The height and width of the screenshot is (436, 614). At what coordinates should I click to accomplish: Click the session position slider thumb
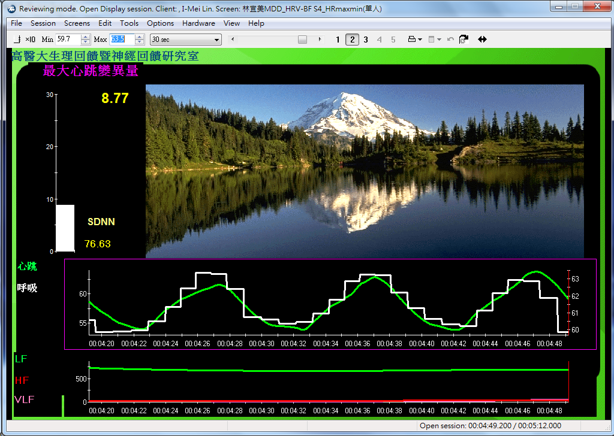(x=303, y=40)
